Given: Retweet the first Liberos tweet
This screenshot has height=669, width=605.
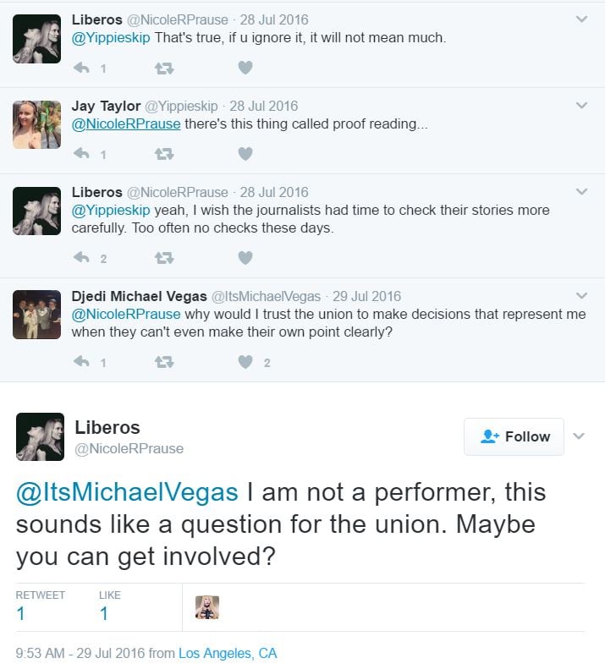Looking at the screenshot, I should [163, 68].
